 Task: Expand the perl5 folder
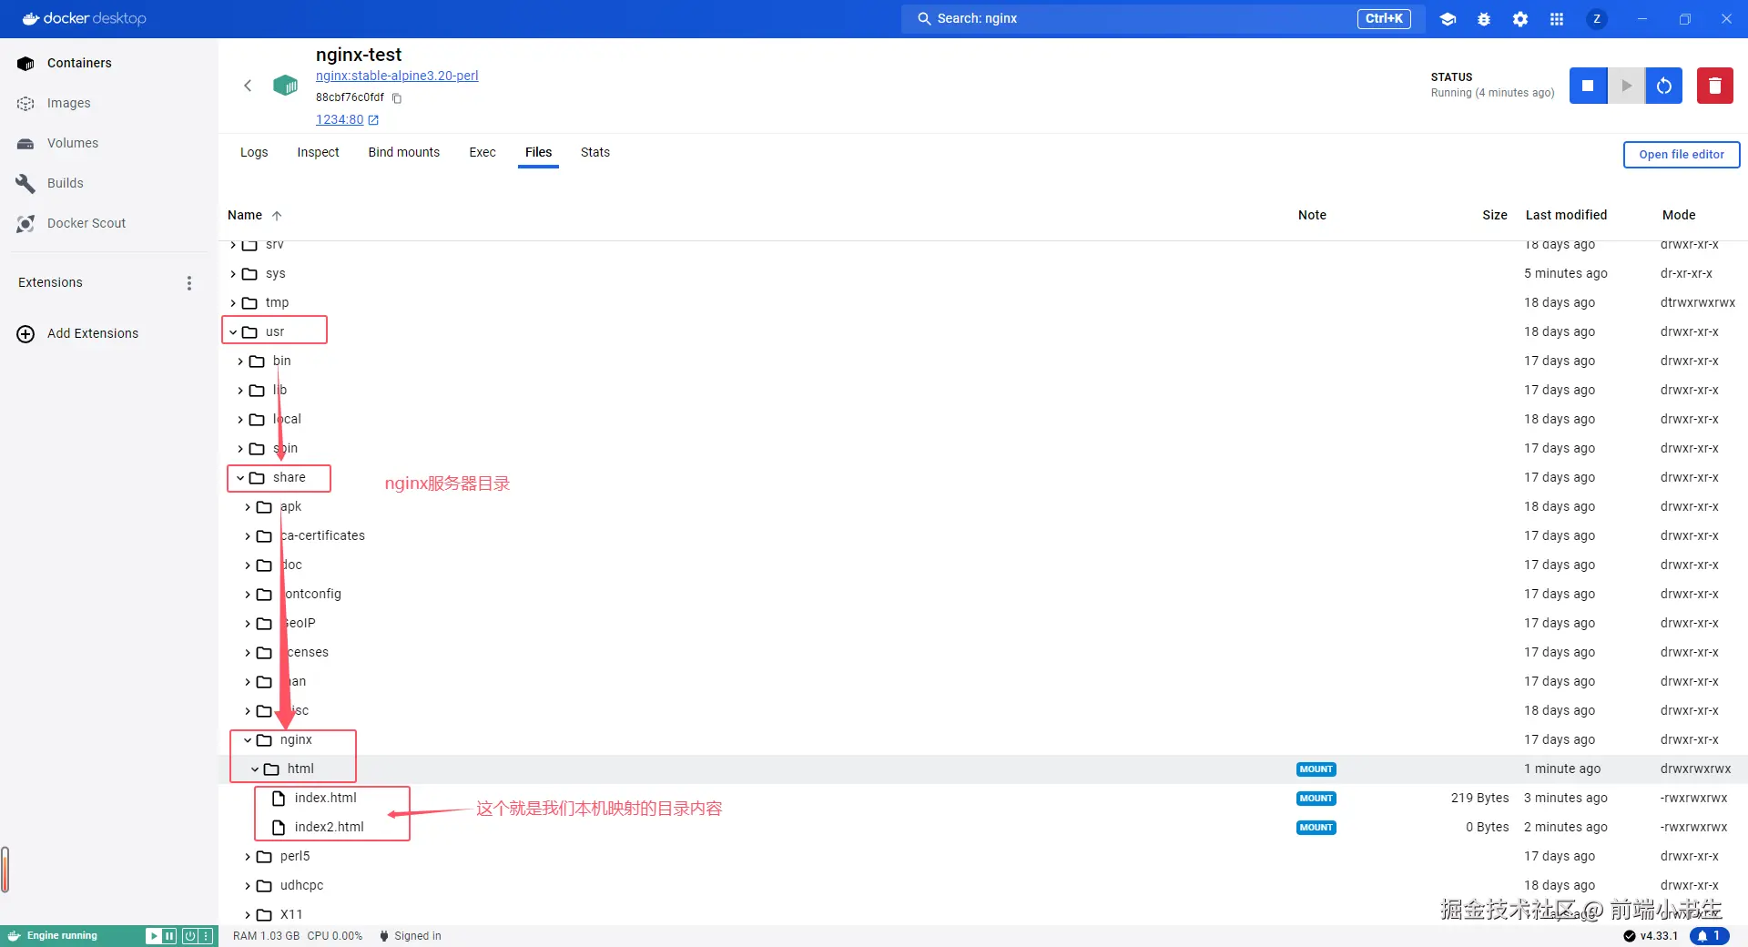pos(248,857)
